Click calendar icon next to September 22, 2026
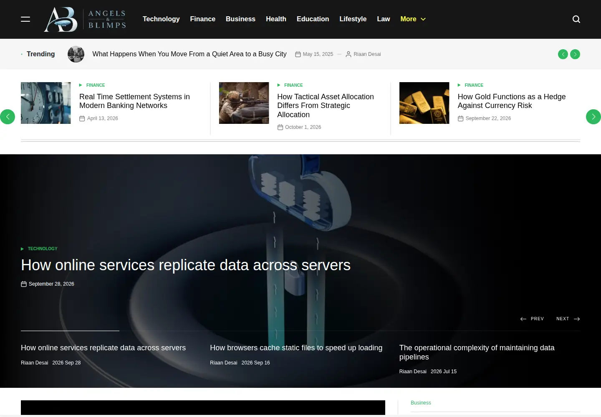Image resolution: width=601 pixels, height=417 pixels. click(x=461, y=118)
